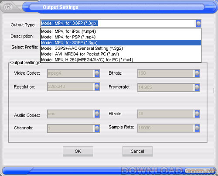
Task: Click the Description label
Action: [x=22, y=36]
